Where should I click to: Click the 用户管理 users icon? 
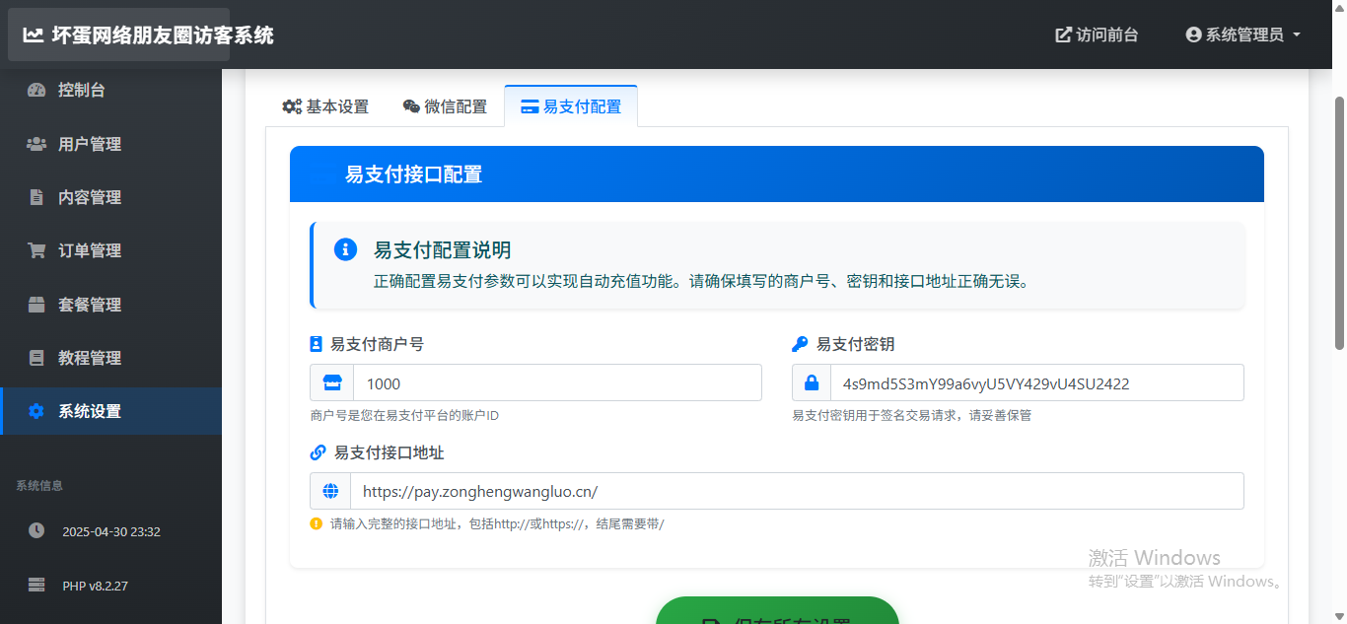pyautogui.click(x=36, y=144)
